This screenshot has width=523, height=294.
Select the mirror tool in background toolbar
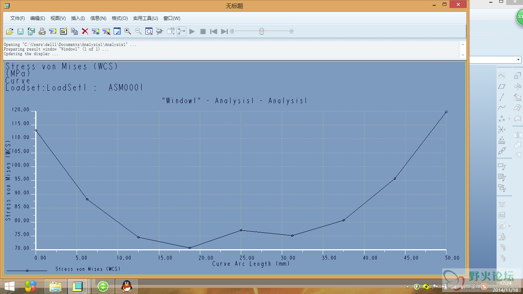[x=518, y=135]
